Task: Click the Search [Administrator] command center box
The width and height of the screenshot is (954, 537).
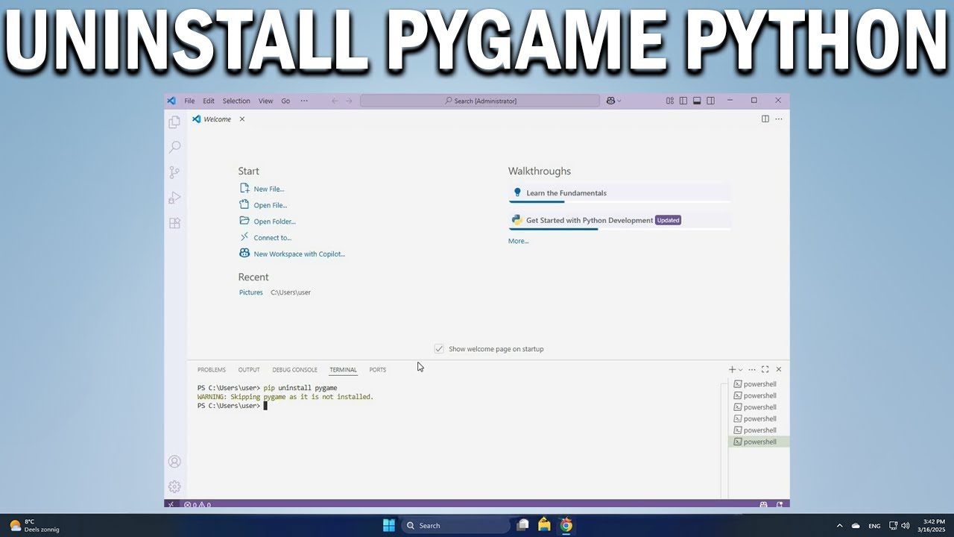Action: [x=480, y=101]
